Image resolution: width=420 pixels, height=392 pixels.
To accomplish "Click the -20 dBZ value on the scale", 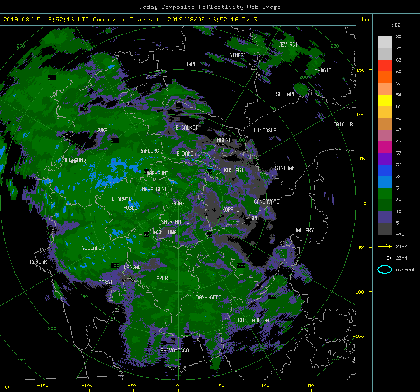I will click(x=400, y=234).
